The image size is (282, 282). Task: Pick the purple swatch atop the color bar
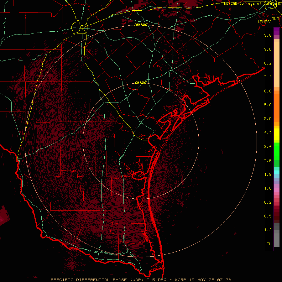click(x=277, y=31)
